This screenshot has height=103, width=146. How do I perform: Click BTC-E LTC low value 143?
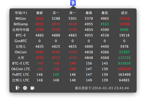[x=105, y=63]
